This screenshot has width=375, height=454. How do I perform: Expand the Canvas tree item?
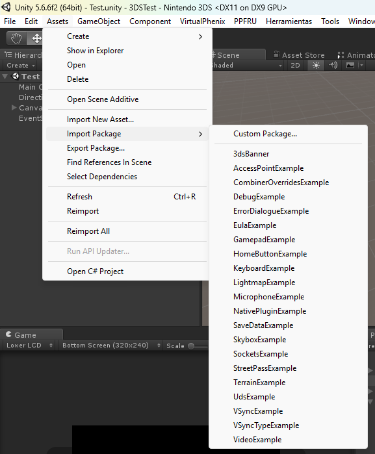point(14,108)
